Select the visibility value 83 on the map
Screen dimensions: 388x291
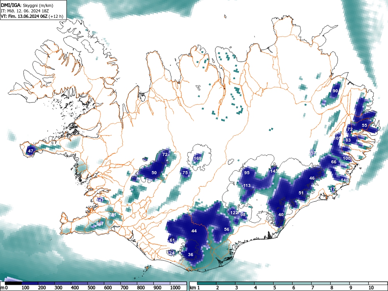[x=348, y=140]
